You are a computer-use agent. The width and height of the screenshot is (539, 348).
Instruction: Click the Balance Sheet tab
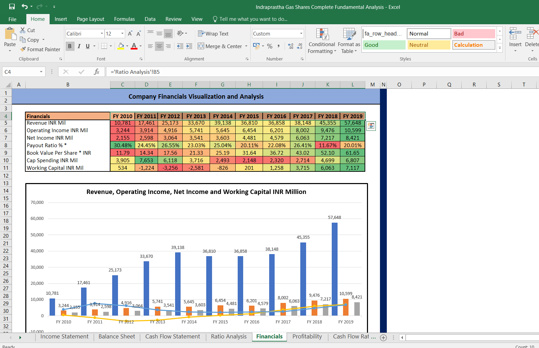click(117, 337)
